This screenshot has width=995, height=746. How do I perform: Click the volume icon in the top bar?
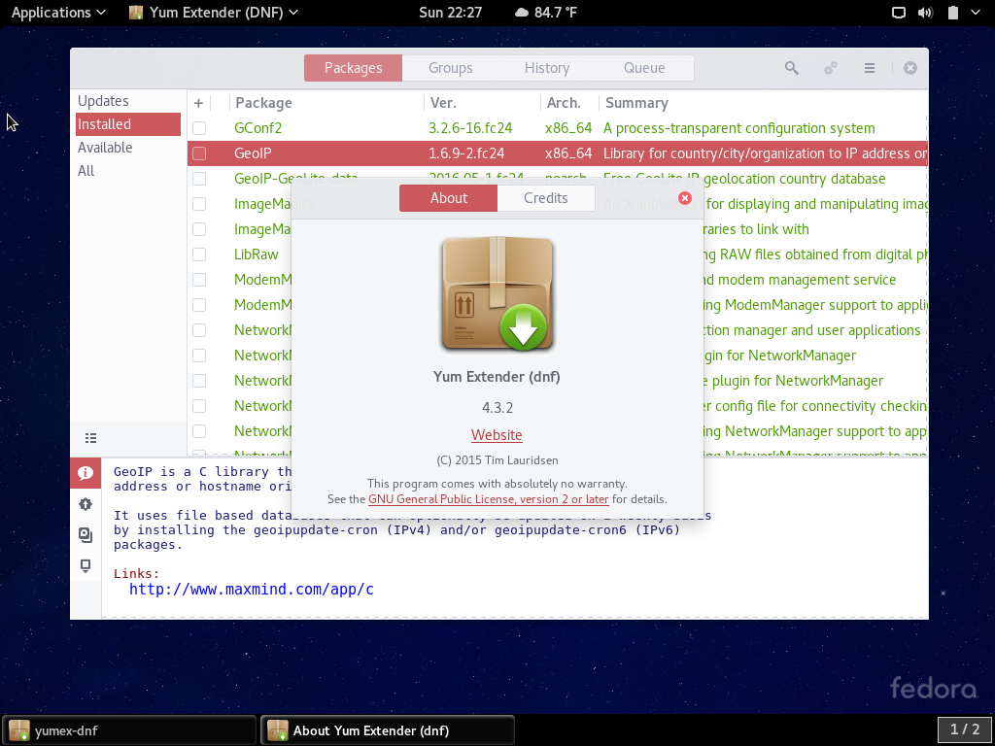point(925,13)
